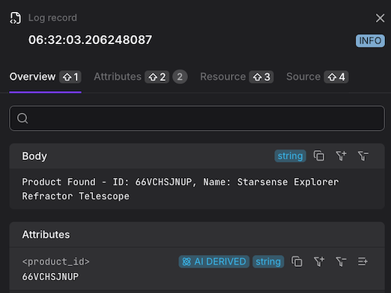Add product_id as a column
Viewport: 391px width, 293px height.
(363, 262)
